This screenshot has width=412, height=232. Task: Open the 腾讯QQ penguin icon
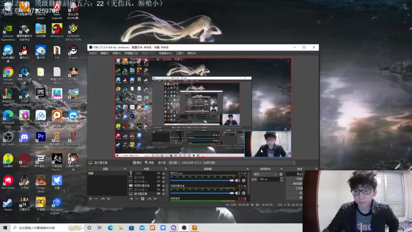pyautogui.click(x=24, y=52)
